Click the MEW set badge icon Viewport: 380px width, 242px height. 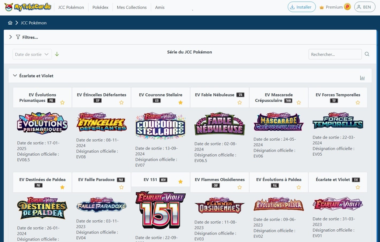pyautogui.click(x=163, y=180)
